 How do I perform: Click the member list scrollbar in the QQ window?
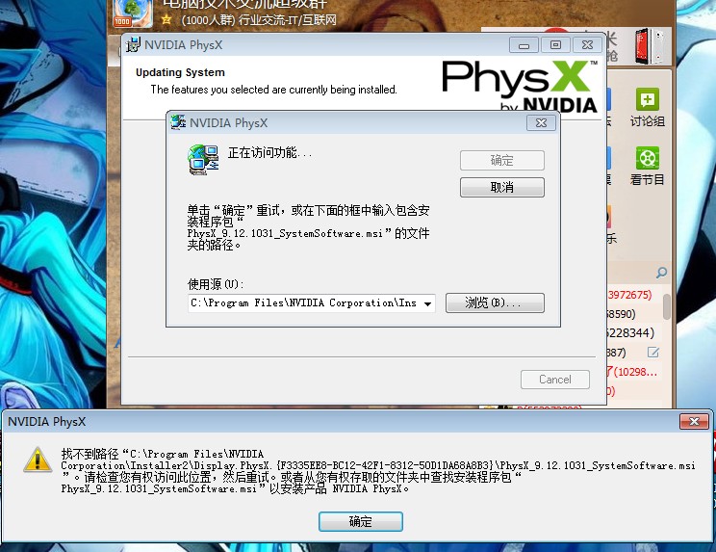[x=667, y=306]
